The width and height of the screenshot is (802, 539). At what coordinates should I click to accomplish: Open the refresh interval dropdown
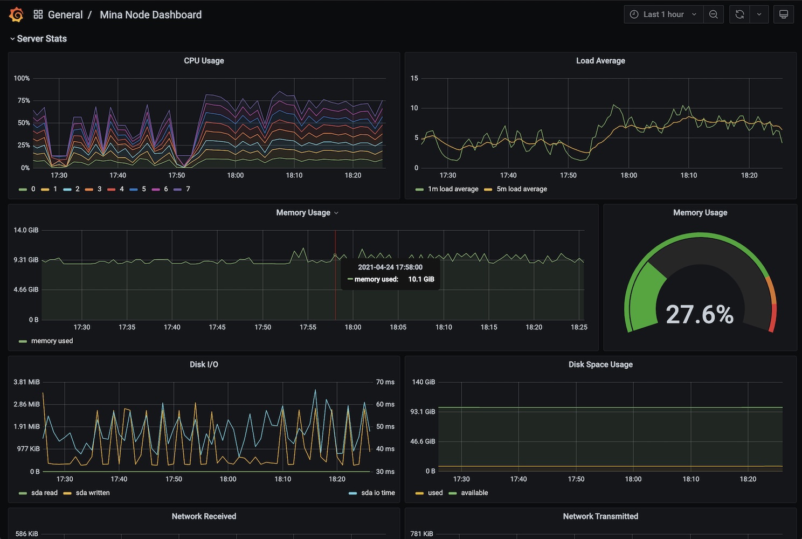759,15
